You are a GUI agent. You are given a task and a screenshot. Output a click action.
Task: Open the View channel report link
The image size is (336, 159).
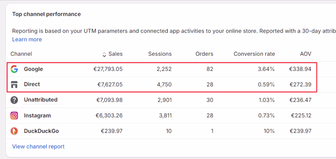[x=38, y=147]
